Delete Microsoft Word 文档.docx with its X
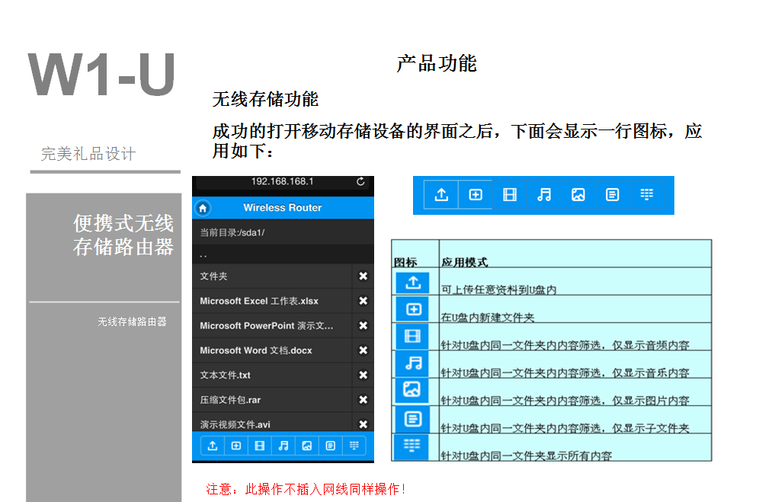The height and width of the screenshot is (502, 778). pyautogui.click(x=363, y=350)
